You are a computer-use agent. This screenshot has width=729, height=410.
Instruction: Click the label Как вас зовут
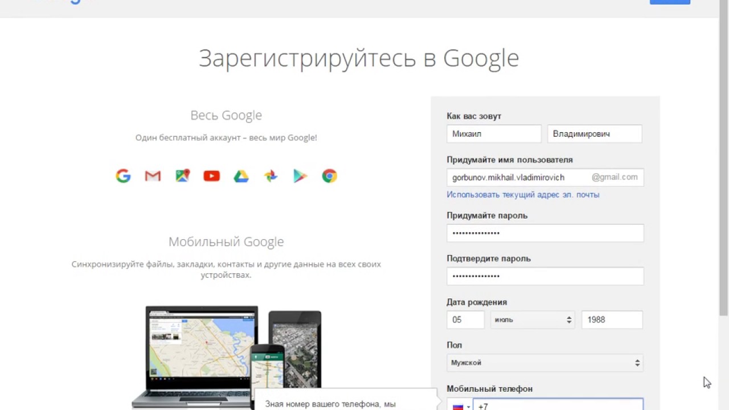coord(474,116)
